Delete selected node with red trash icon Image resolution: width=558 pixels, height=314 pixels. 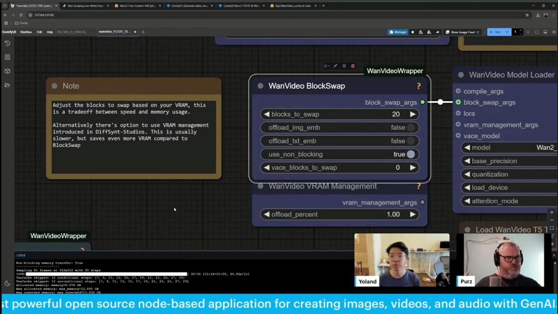coord(353,66)
